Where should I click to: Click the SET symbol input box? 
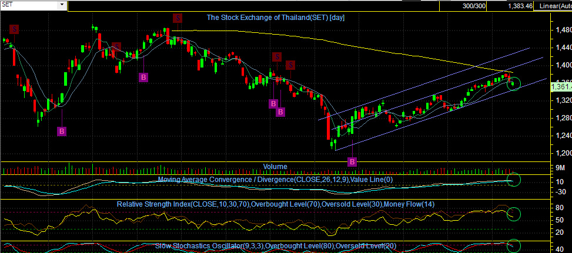29,5
